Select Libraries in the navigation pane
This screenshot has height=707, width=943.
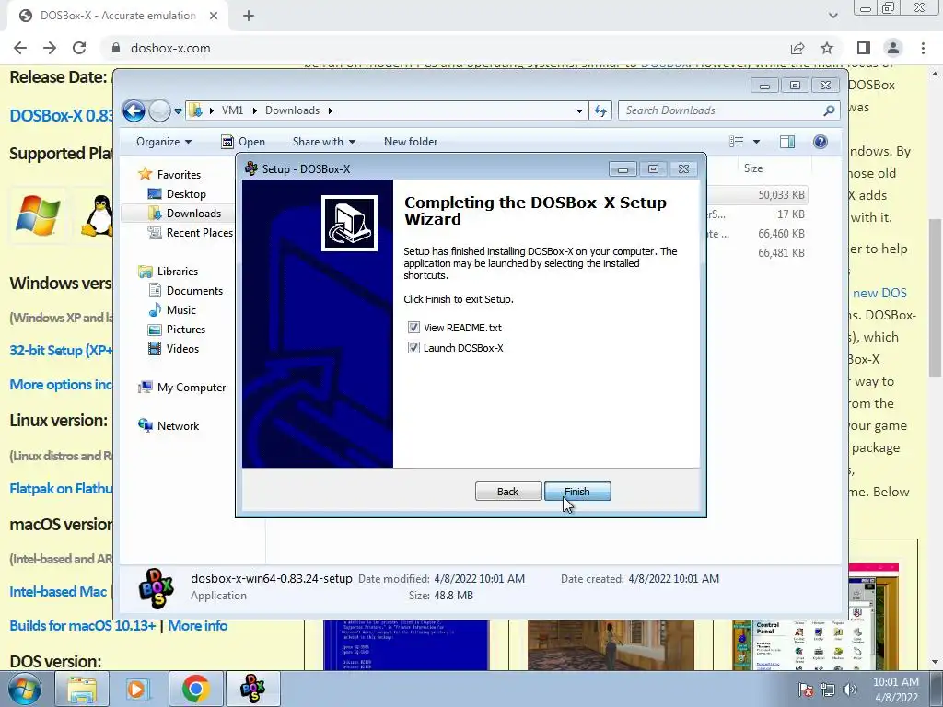(178, 272)
